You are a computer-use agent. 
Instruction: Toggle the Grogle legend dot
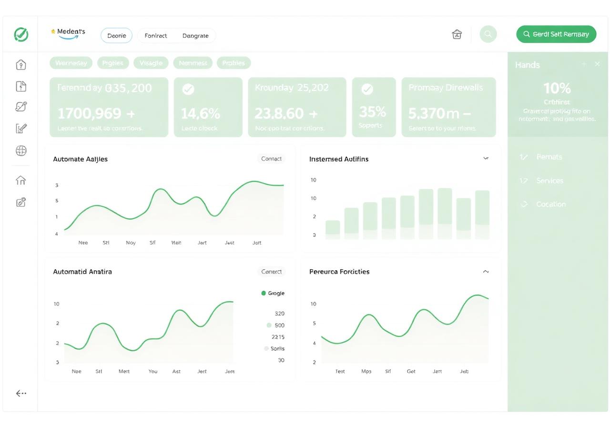(x=264, y=293)
